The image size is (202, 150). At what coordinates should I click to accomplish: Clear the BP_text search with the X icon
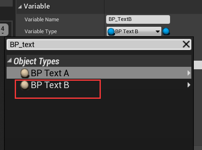[x=186, y=44]
